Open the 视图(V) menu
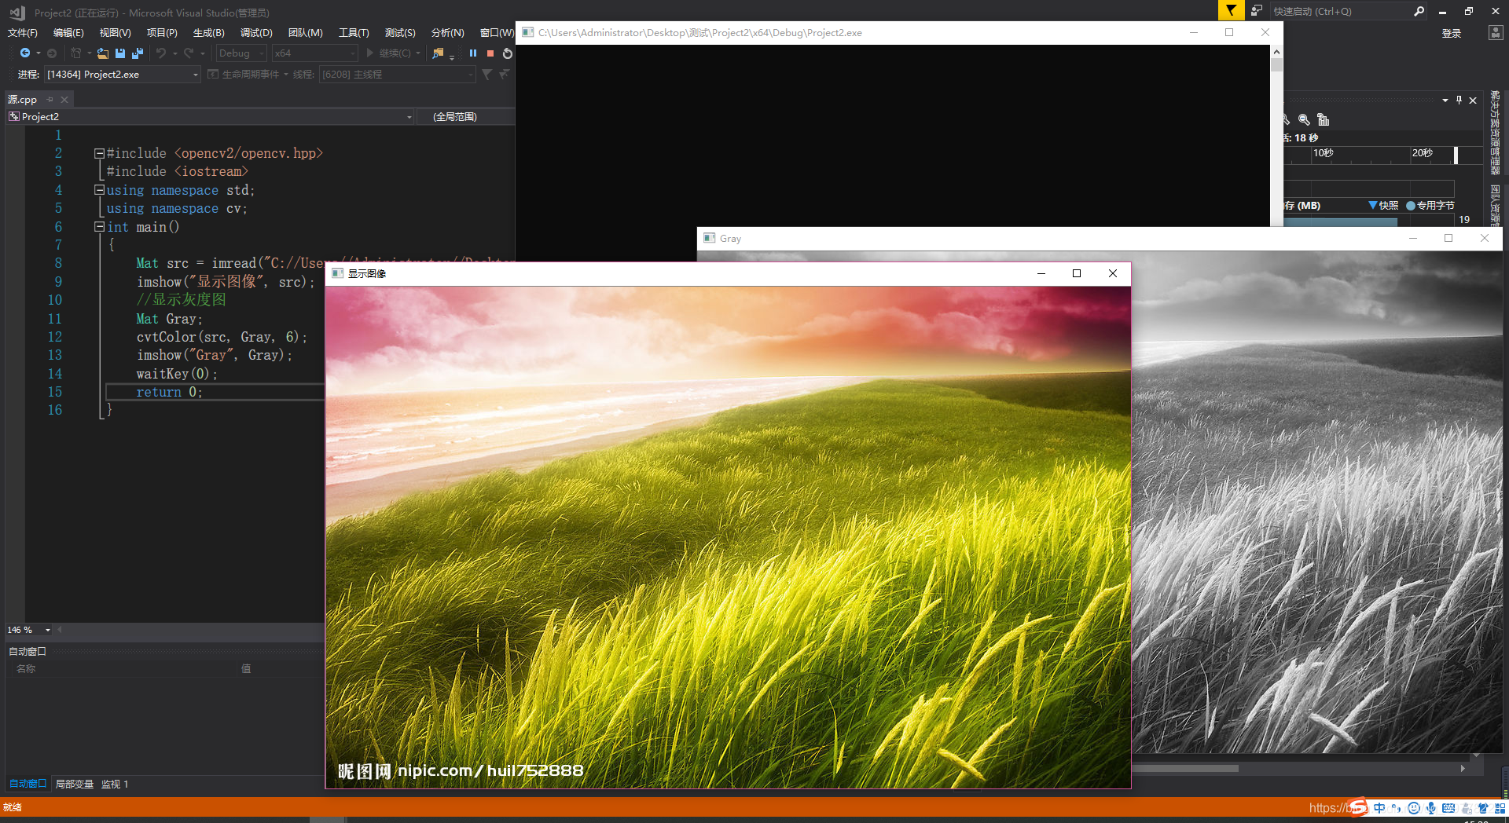Screen dimensions: 1509x823 click(115, 32)
